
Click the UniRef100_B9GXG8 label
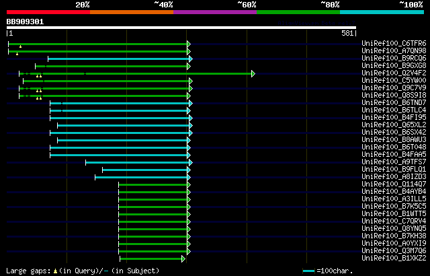pos(394,66)
